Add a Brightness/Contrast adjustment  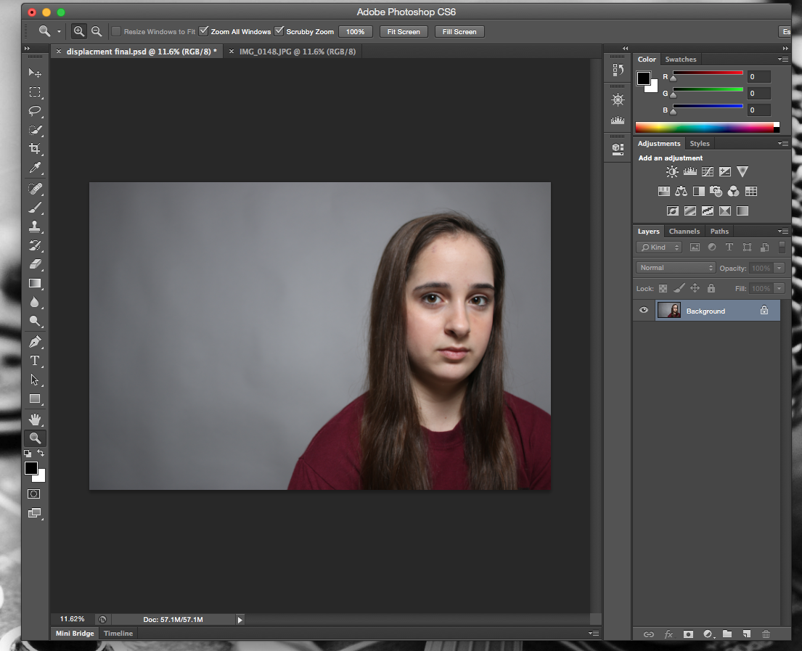[671, 171]
